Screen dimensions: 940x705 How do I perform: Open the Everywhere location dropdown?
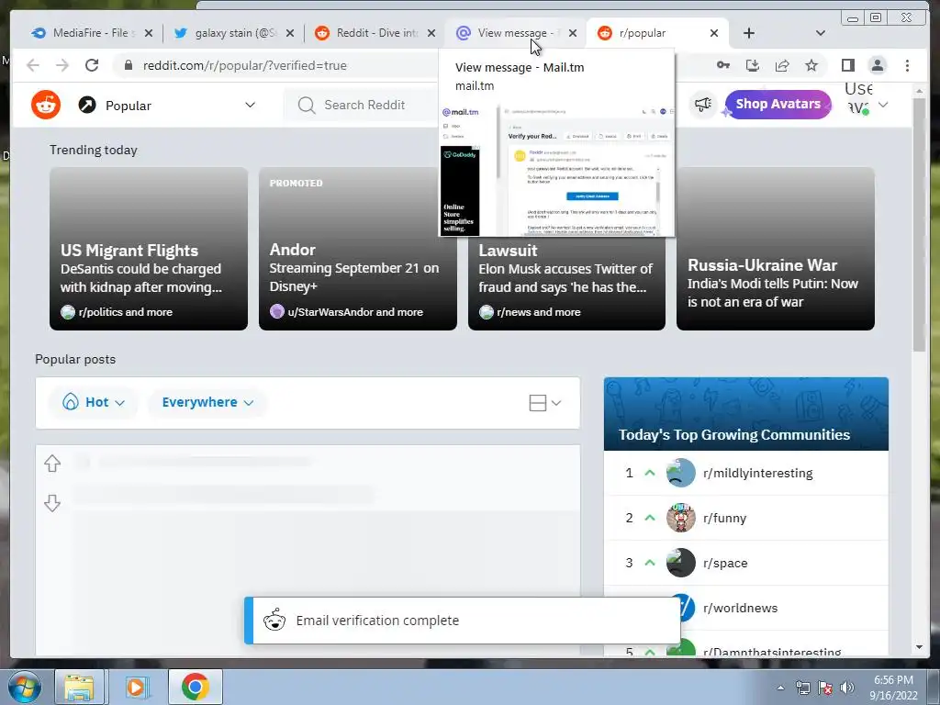[x=207, y=402]
